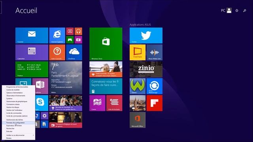
Task: Select "Observateur d'événements" menu entry
Action: [19, 95]
